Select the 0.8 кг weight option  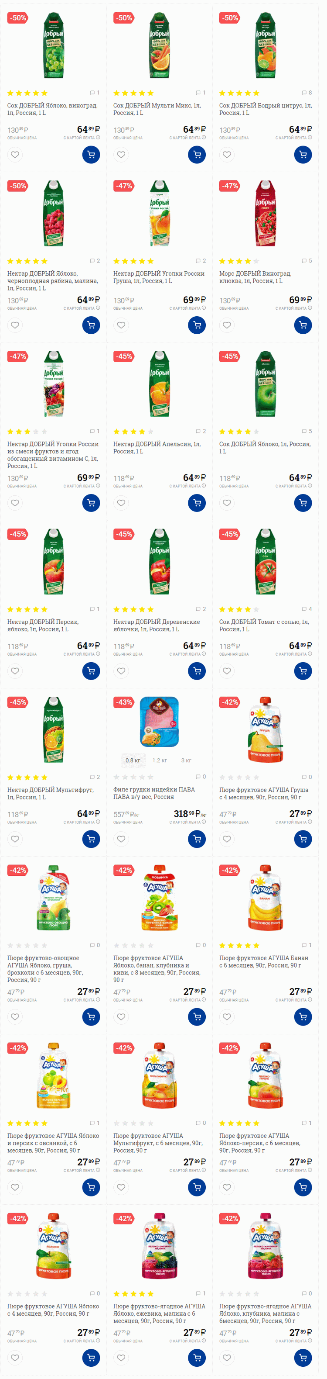pyautogui.click(x=133, y=760)
